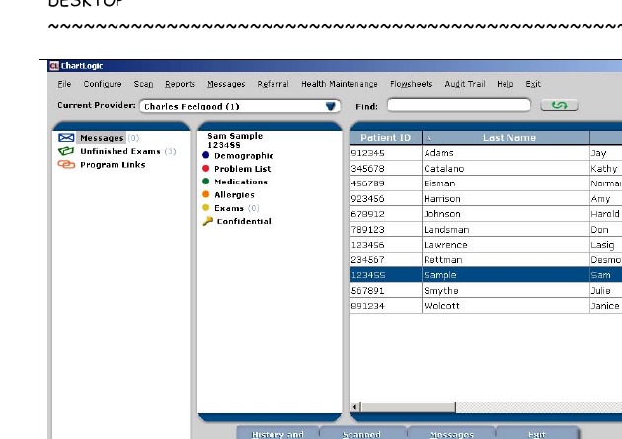Click patient ID 891234 cell
The height and width of the screenshot is (439, 622).
(386, 306)
